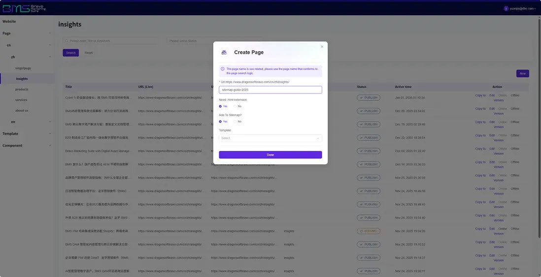Viewport: 541px width, 277px height.
Task: Click the Title column header
Action: pos(68,87)
